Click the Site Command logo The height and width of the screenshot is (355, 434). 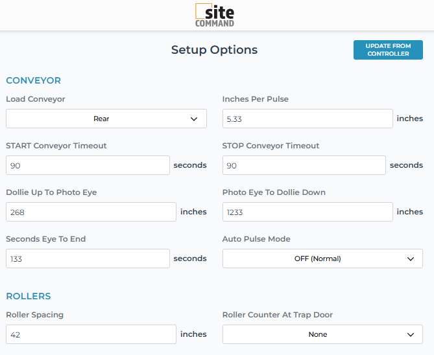(215, 16)
